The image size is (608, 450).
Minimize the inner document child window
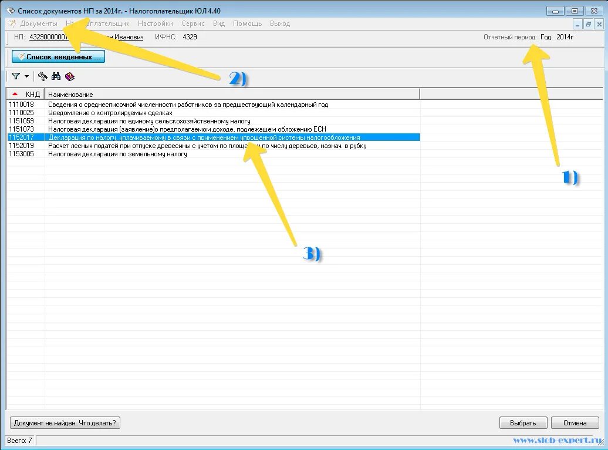pyautogui.click(x=577, y=24)
